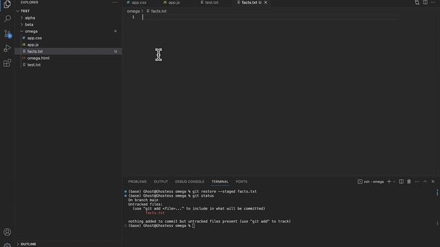Expand the alpha folder
Screen dimensions: 440x247
[68, 18]
